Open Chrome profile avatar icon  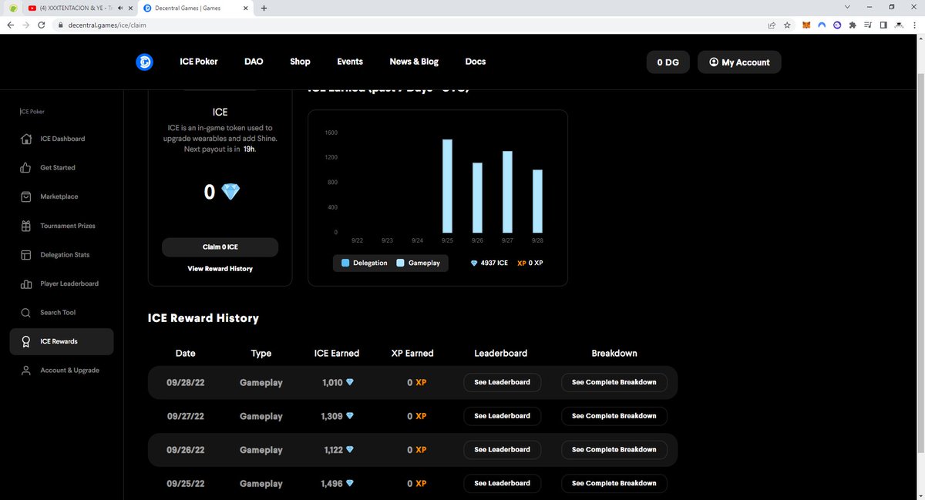coord(898,25)
